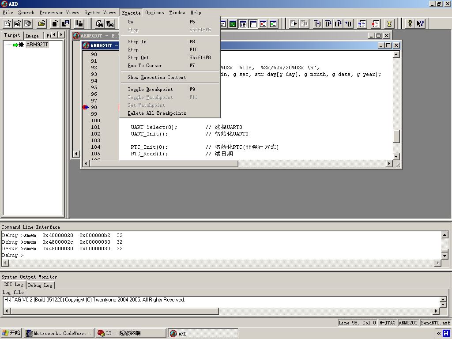Click the source window vertical scrollbar up arrow
Image resolution: width=452 pixels, height=339 pixels.
(396, 54)
